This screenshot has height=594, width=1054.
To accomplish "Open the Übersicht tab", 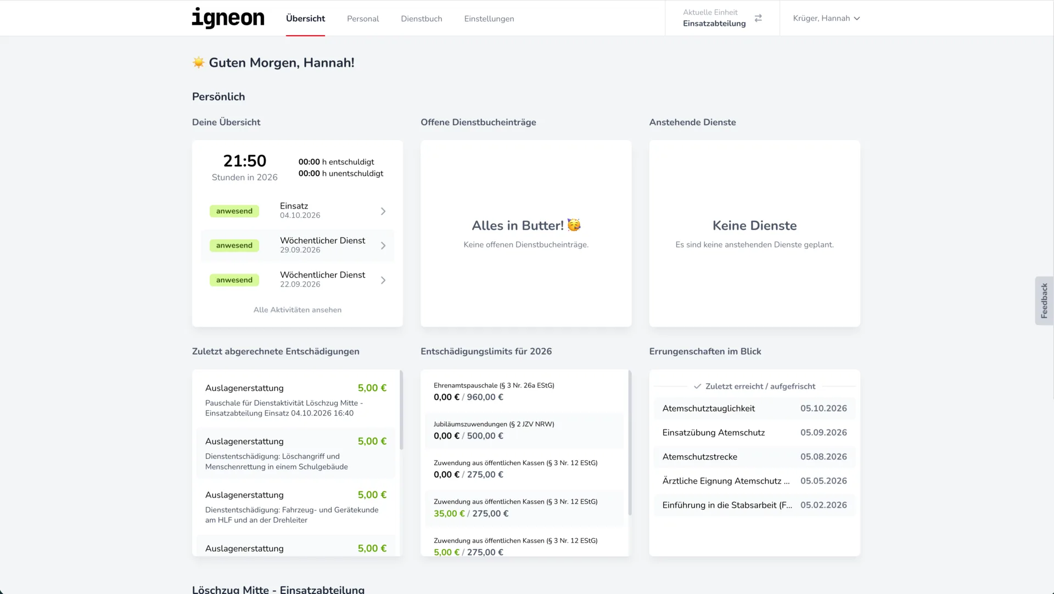I will [x=305, y=18].
